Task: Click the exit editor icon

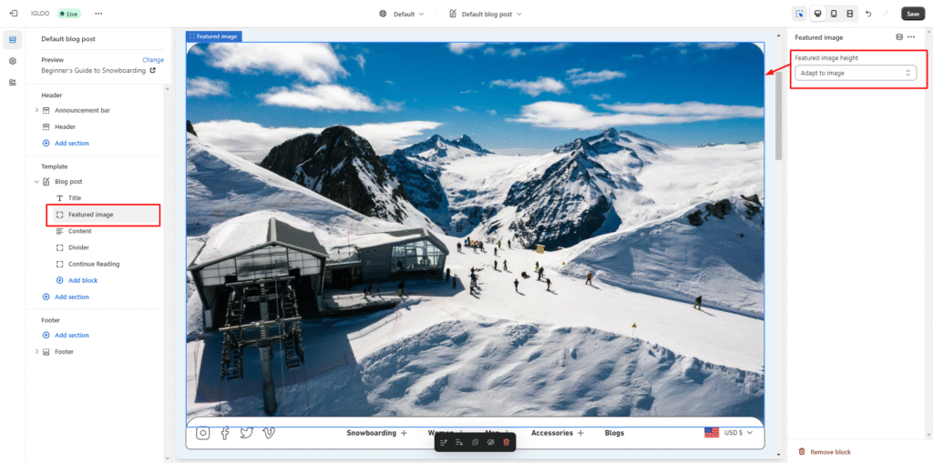Action: point(13,14)
